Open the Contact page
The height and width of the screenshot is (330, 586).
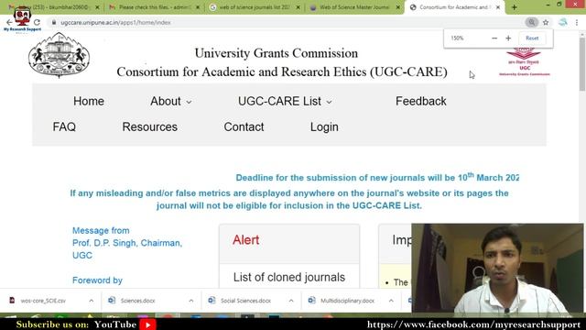244,126
